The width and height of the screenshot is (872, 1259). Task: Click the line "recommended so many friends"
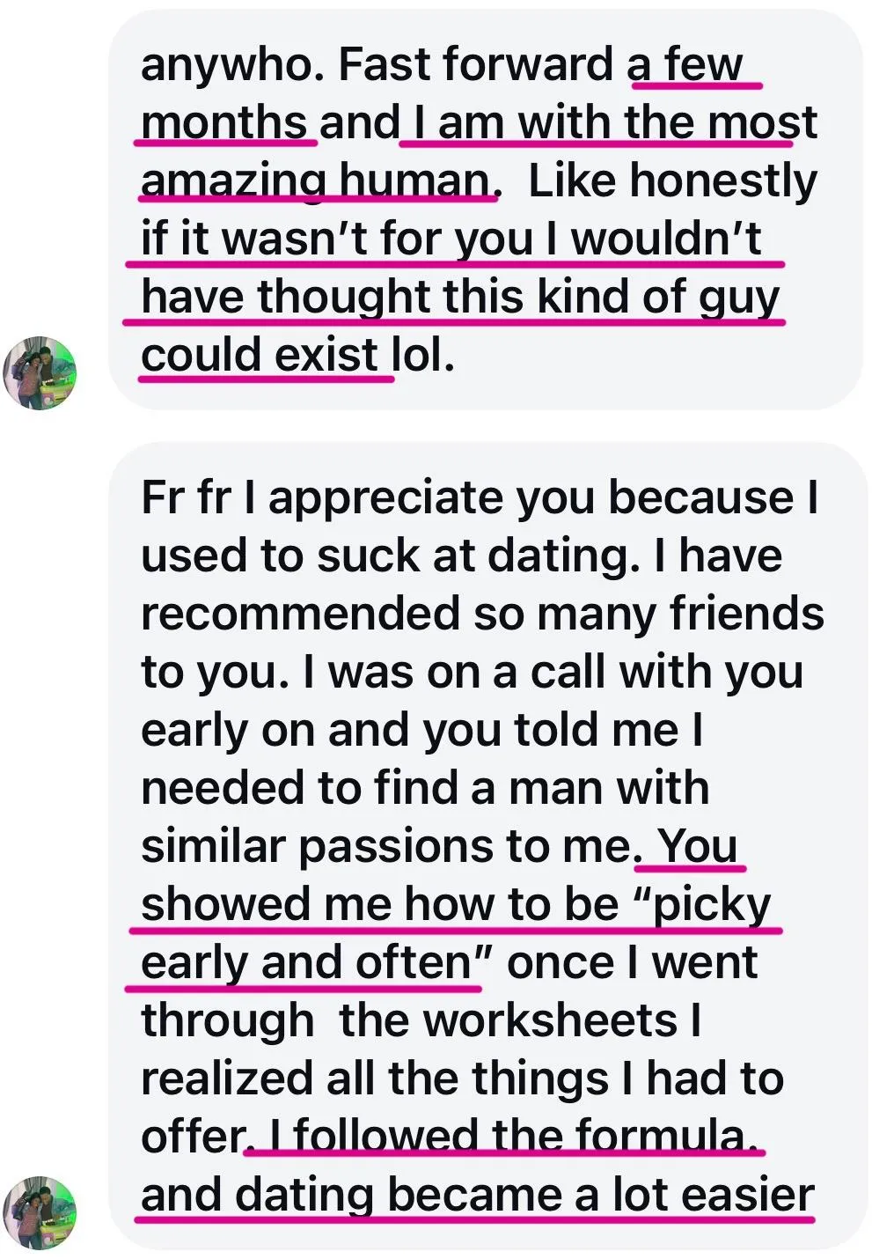click(x=482, y=614)
